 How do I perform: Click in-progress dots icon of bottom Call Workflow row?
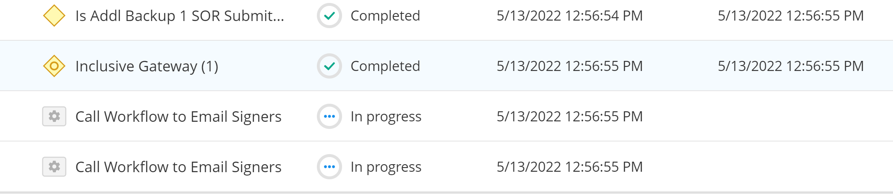coord(329,167)
